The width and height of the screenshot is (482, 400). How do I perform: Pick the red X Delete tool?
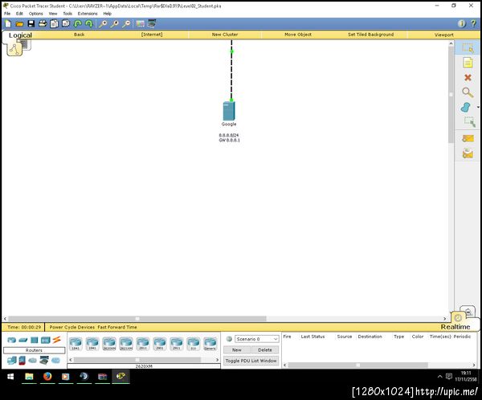[468, 77]
